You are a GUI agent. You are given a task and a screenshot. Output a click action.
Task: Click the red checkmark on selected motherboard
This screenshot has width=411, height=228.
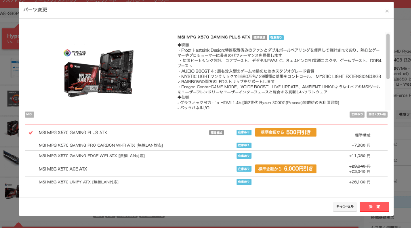point(31,132)
